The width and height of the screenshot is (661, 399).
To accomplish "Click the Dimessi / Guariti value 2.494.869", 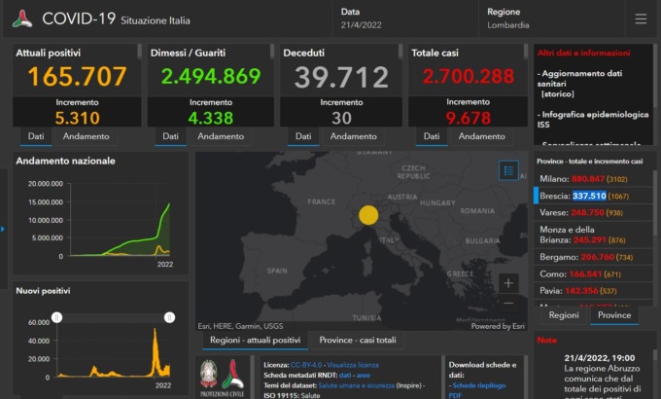I will (211, 77).
